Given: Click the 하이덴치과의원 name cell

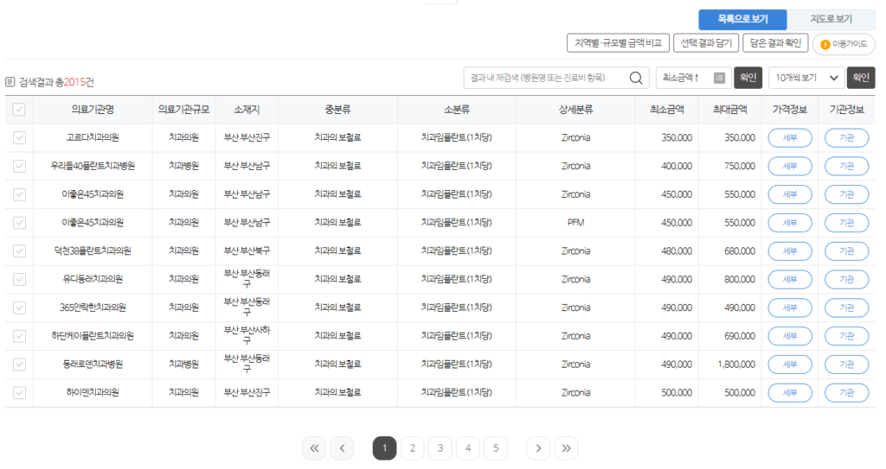Looking at the screenshot, I should [x=93, y=392].
